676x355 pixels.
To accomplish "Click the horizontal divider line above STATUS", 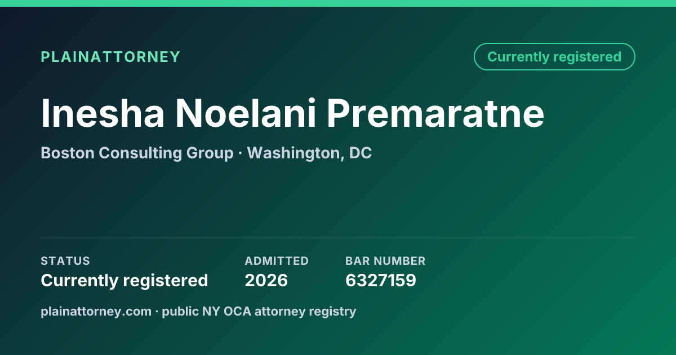I will point(338,238).
